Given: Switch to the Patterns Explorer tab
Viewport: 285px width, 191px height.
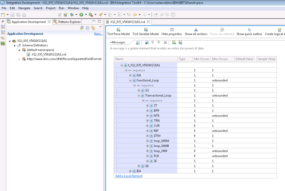Looking at the screenshot, I should tap(67, 22).
